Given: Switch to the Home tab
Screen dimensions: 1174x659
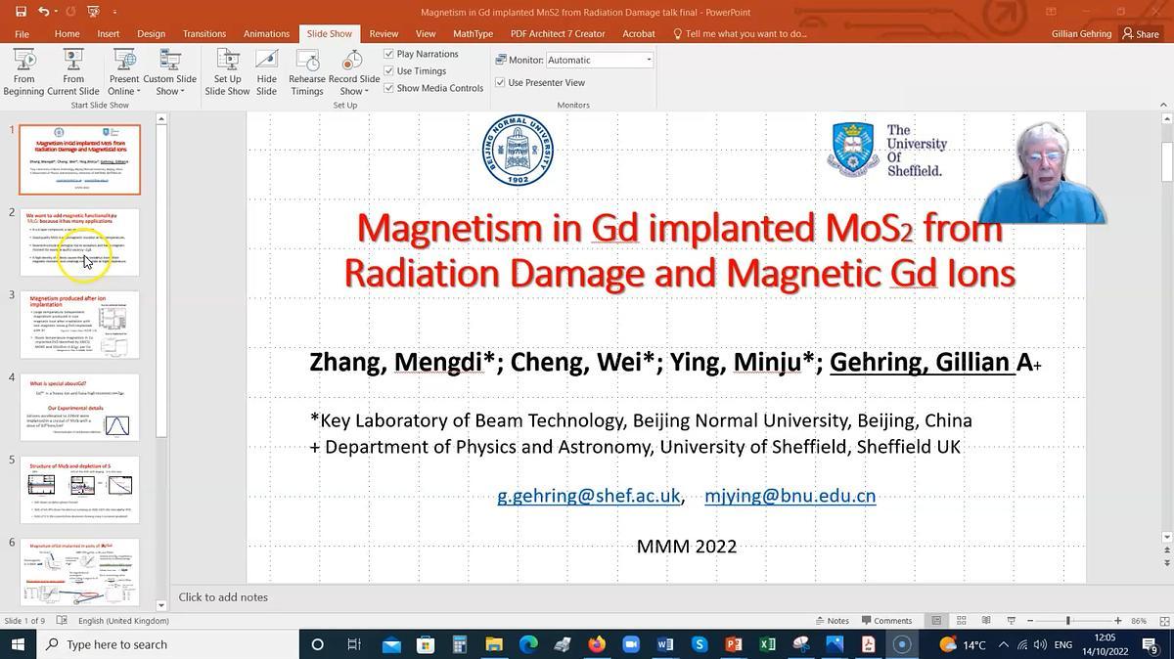Looking at the screenshot, I should coord(68,33).
